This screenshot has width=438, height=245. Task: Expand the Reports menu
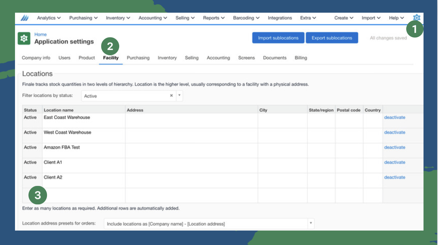(x=214, y=18)
